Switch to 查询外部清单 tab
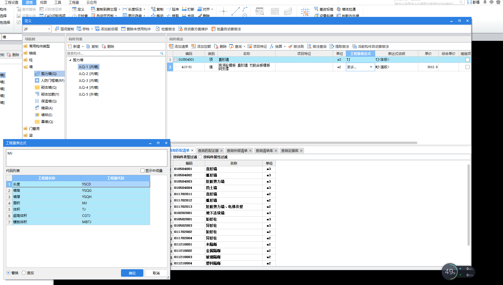Screen dimensions: 503x285 (x=237, y=151)
